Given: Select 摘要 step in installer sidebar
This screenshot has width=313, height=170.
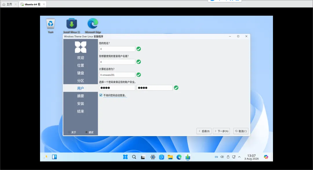Looking at the screenshot, I should click(81, 96).
